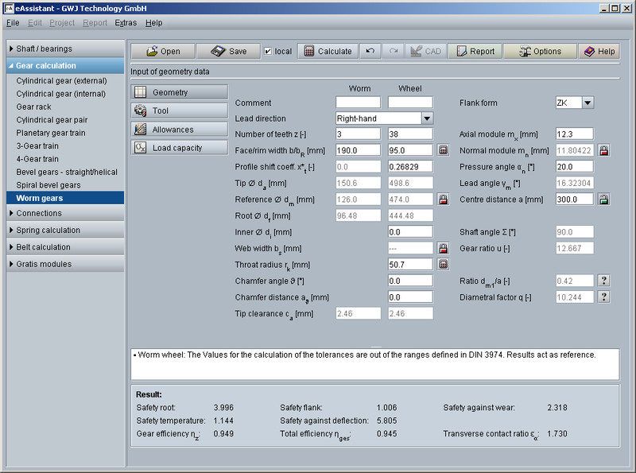This screenshot has width=636, height=473.
Task: Expand the Shaft / bearings section
Action: (65, 48)
